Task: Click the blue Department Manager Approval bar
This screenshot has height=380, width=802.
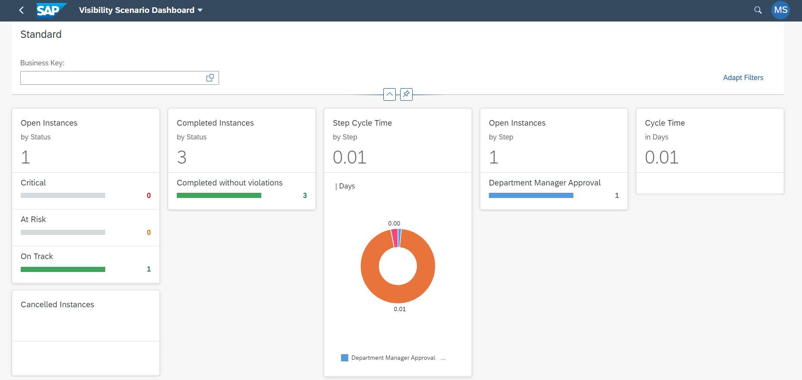Action: [531, 195]
